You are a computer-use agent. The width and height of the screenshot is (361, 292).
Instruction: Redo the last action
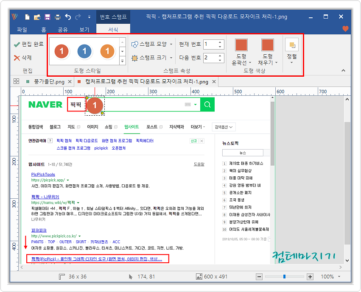coord(78,17)
